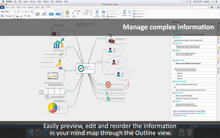Open shapes From Library

tap(67, 14)
